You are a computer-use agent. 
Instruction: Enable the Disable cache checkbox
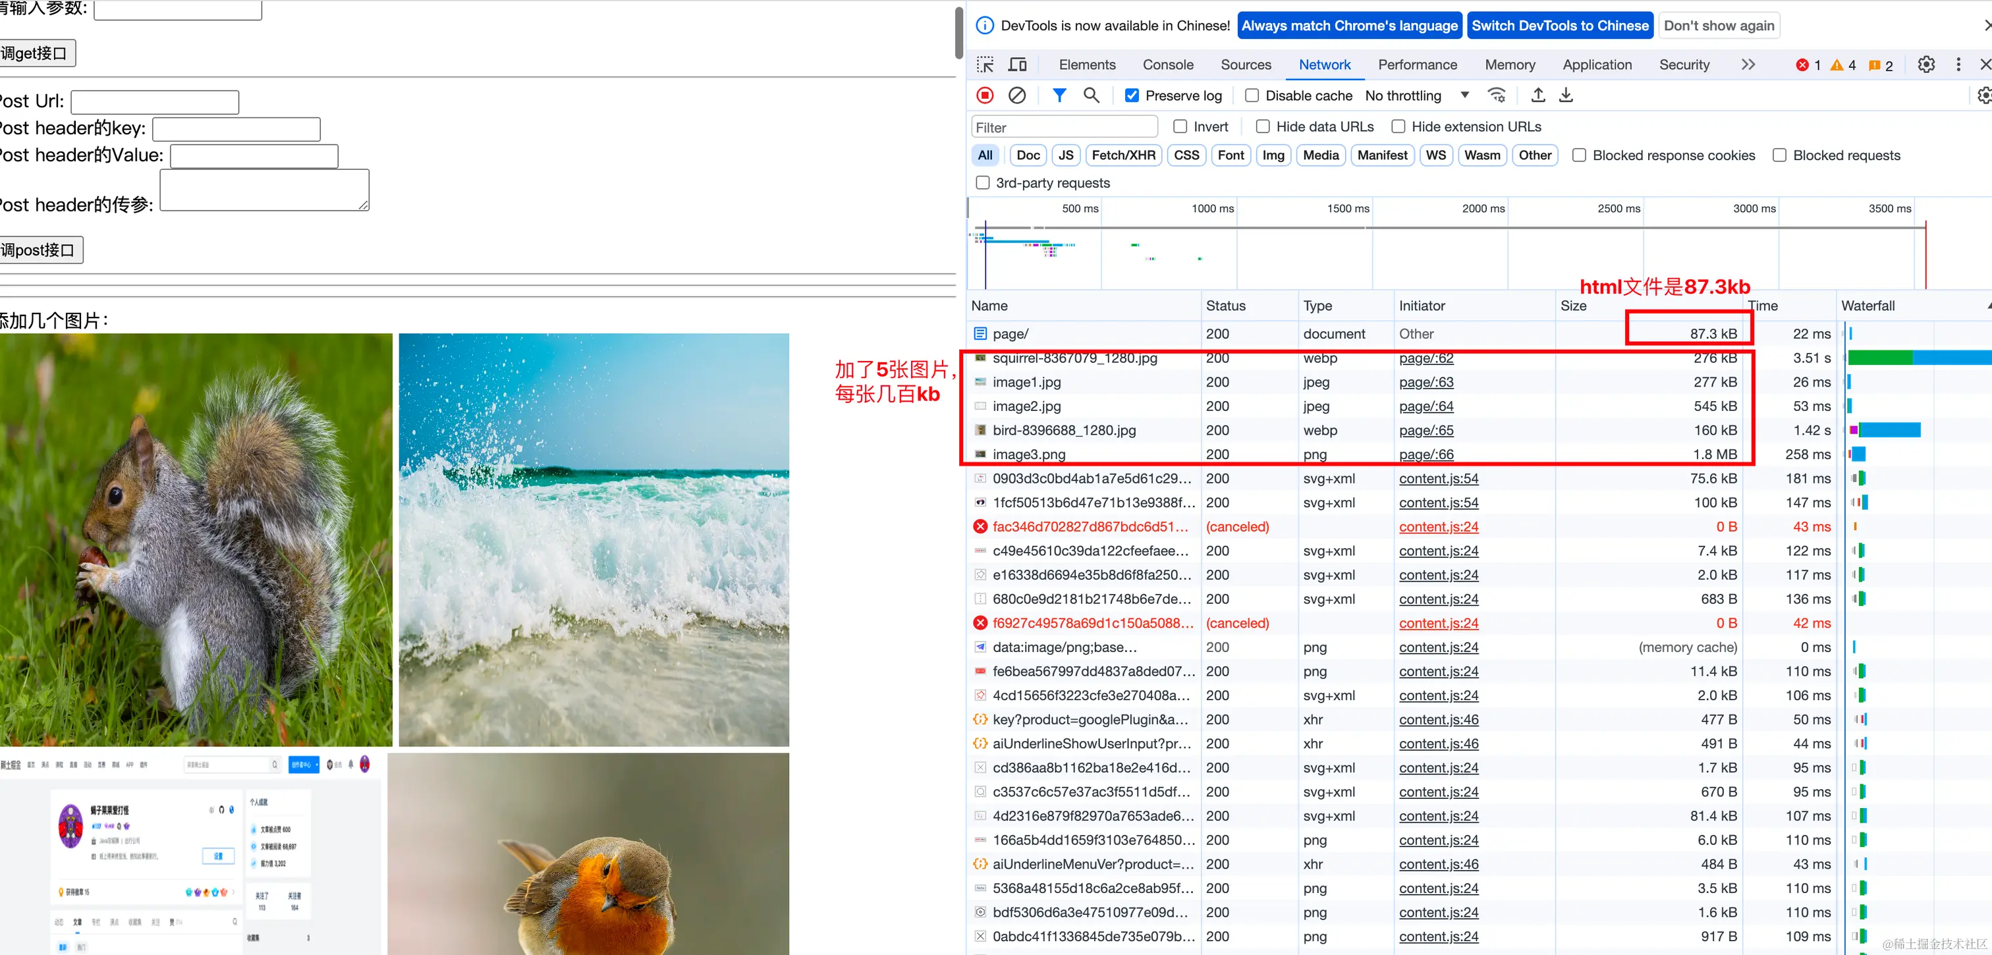[x=1252, y=95]
